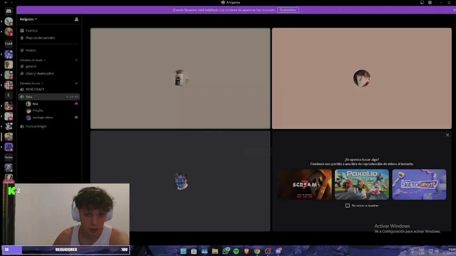
Task: Open Brave browser from the taskbar
Action: click(247, 251)
